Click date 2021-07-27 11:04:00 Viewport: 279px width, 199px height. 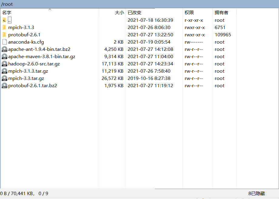tap(150, 57)
